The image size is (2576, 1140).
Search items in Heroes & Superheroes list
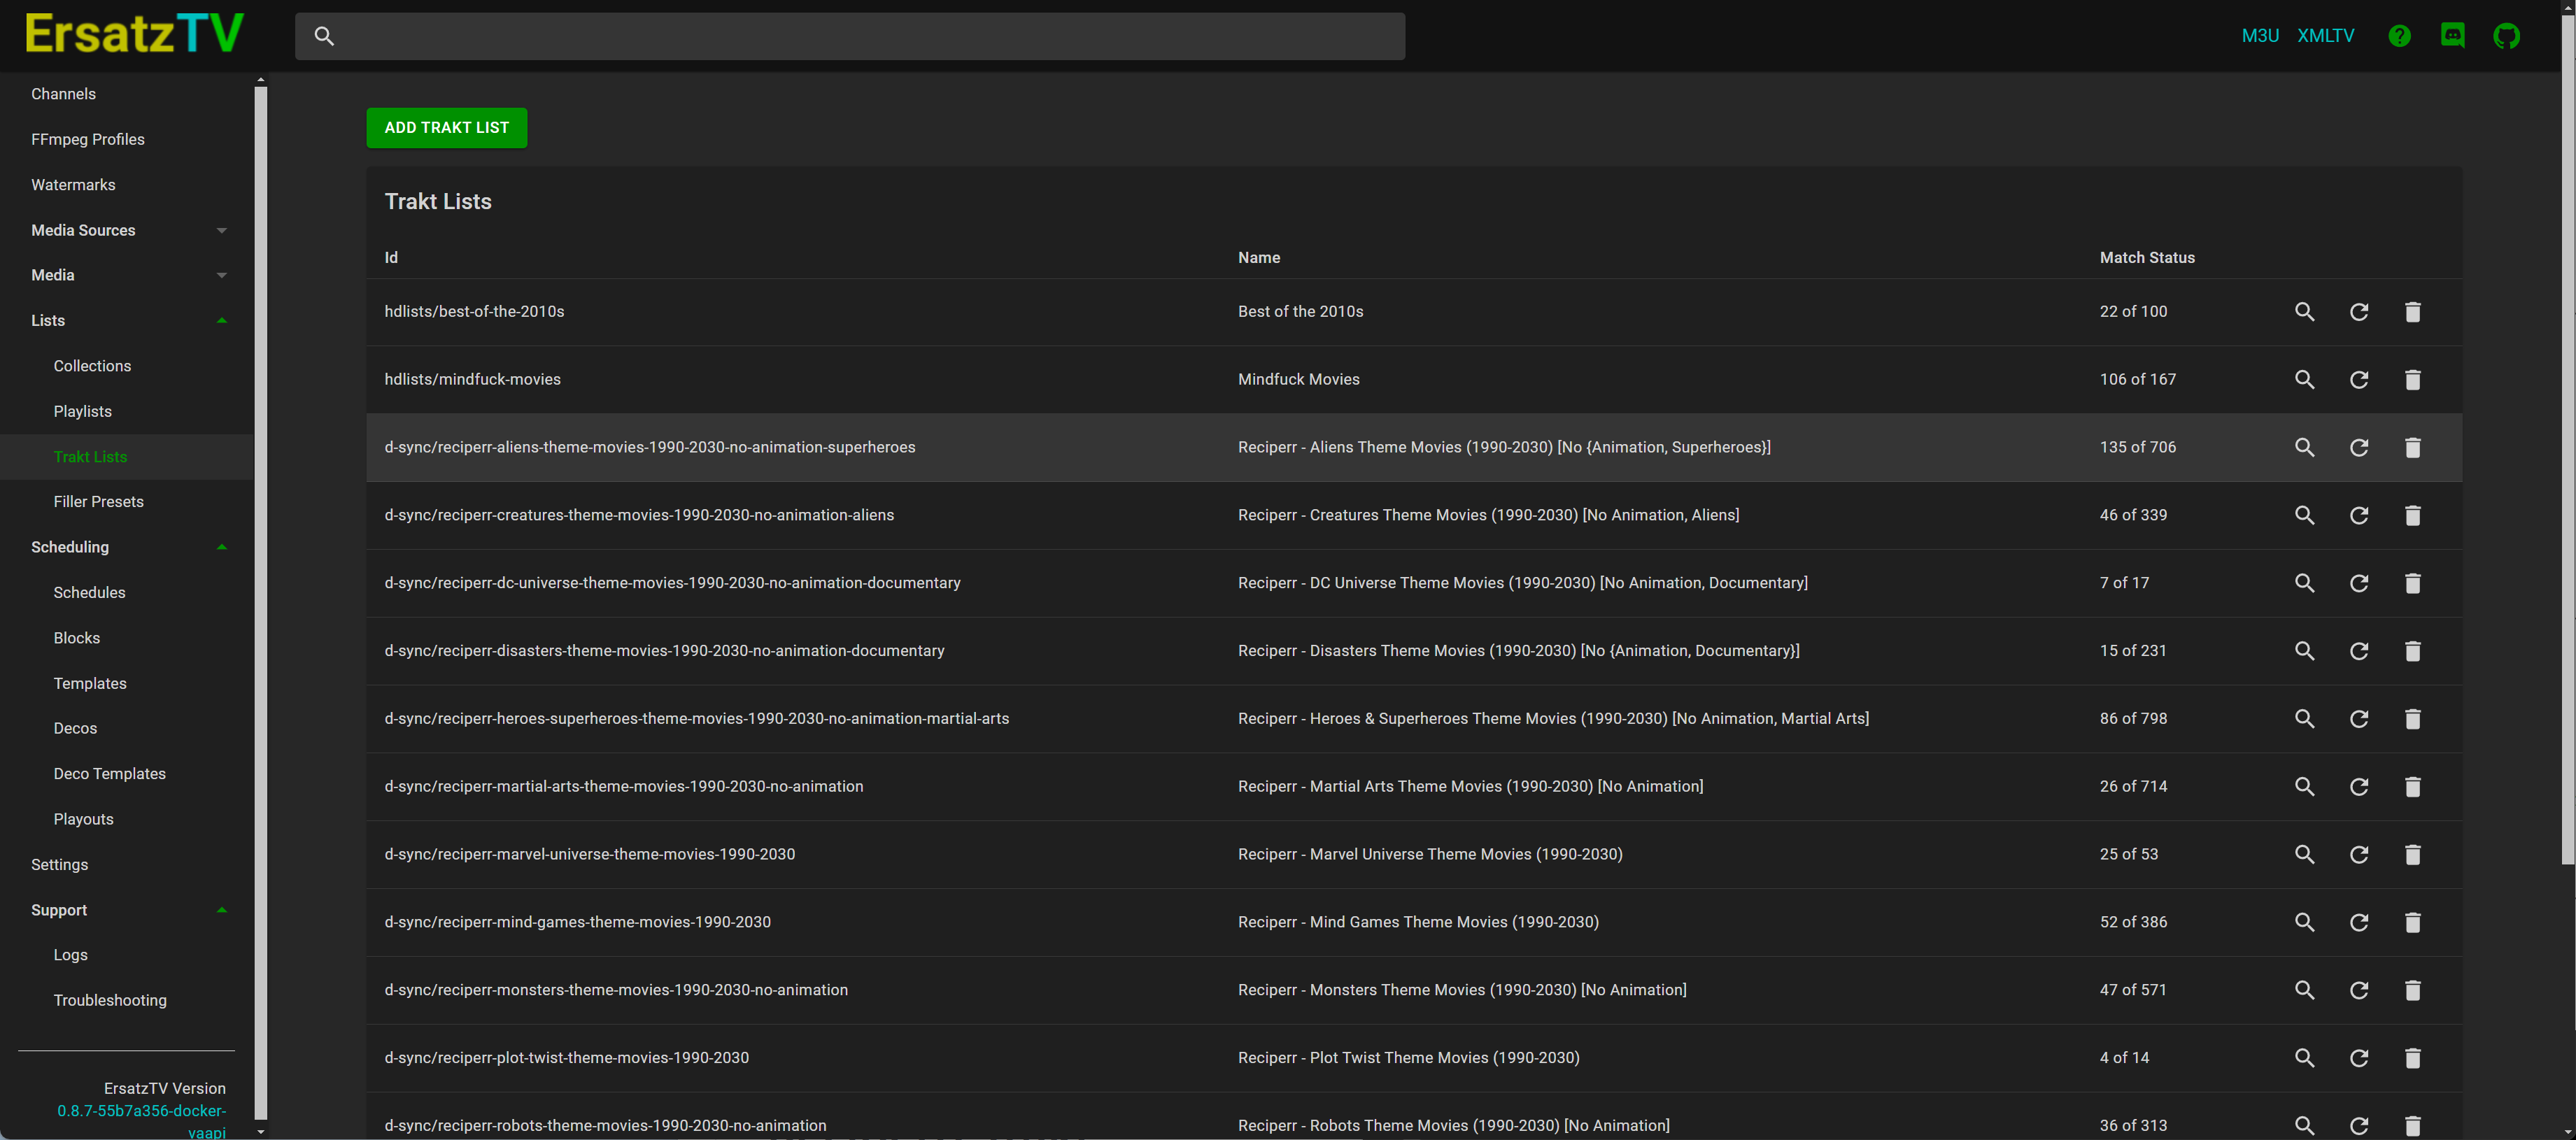pyautogui.click(x=2304, y=719)
